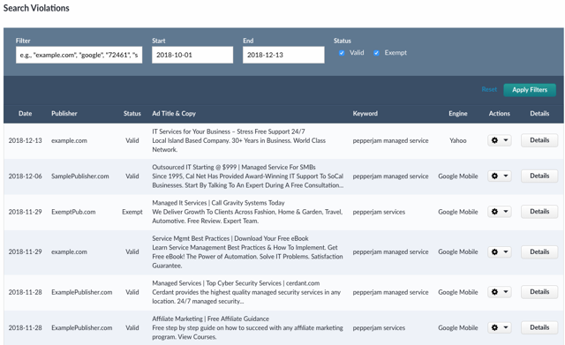This screenshot has width=565, height=345.
Task: Open actions caret in 'Service Mgmt Best Practices' row
Action: 506,251
